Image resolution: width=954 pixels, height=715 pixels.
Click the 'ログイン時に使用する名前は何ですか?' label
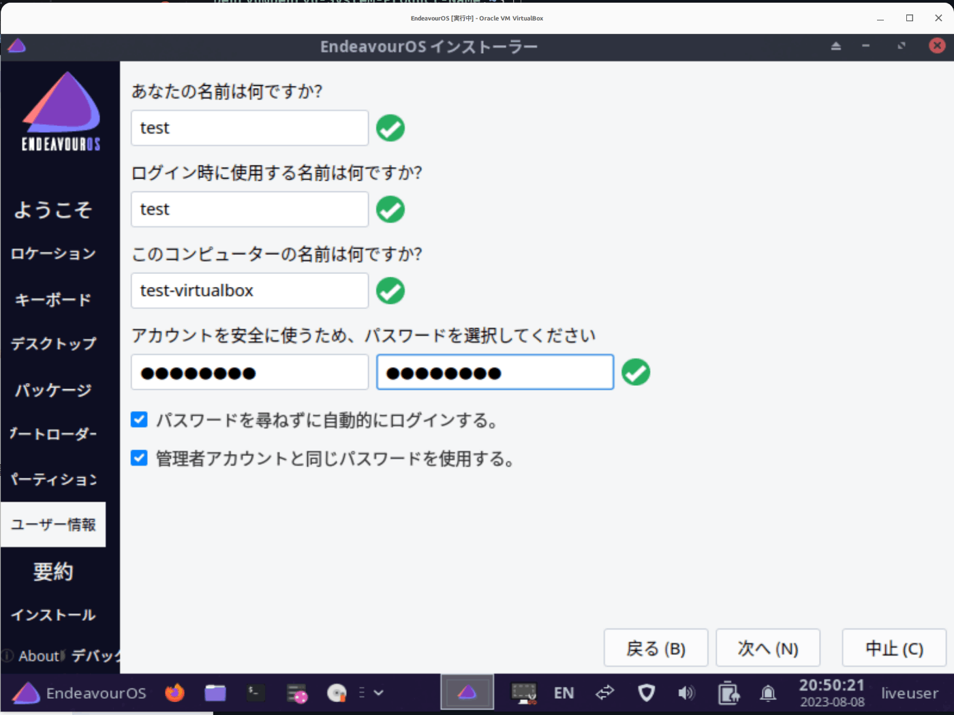tap(277, 172)
